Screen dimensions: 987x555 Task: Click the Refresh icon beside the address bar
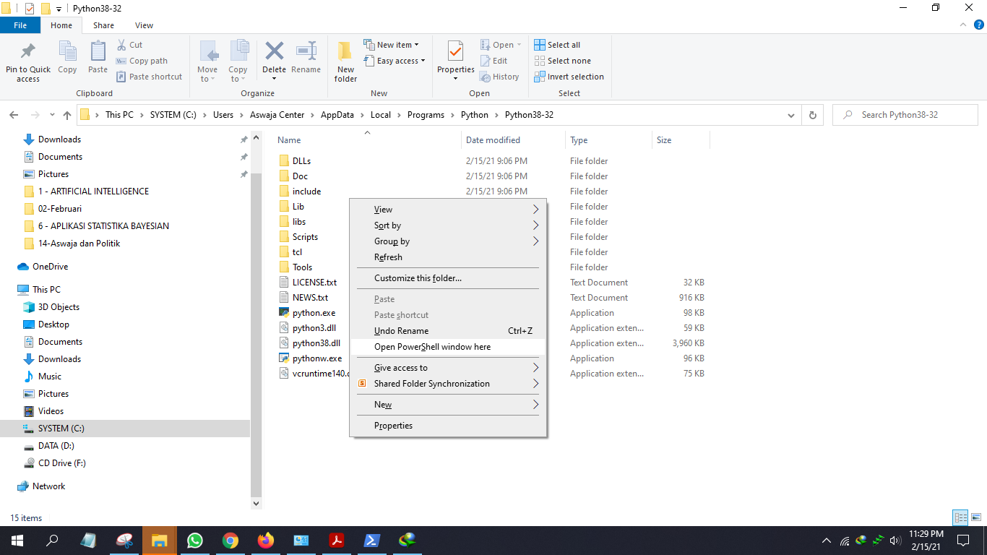(x=812, y=114)
